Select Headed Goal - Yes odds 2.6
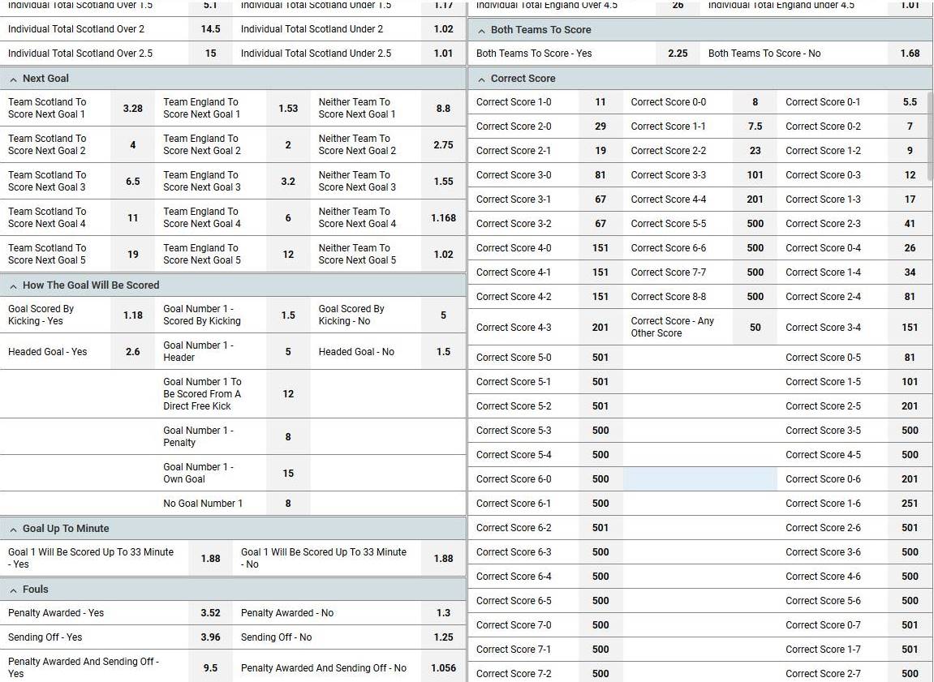This screenshot has height=682, width=934. (x=133, y=352)
